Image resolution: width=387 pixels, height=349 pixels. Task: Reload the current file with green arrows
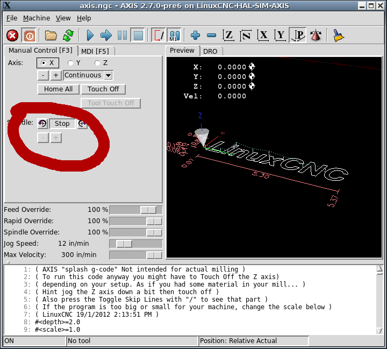(68, 35)
